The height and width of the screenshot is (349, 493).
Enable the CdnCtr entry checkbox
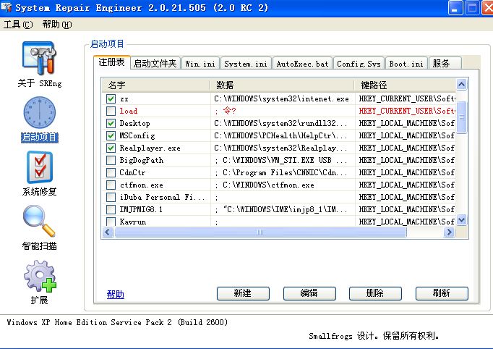click(x=111, y=172)
